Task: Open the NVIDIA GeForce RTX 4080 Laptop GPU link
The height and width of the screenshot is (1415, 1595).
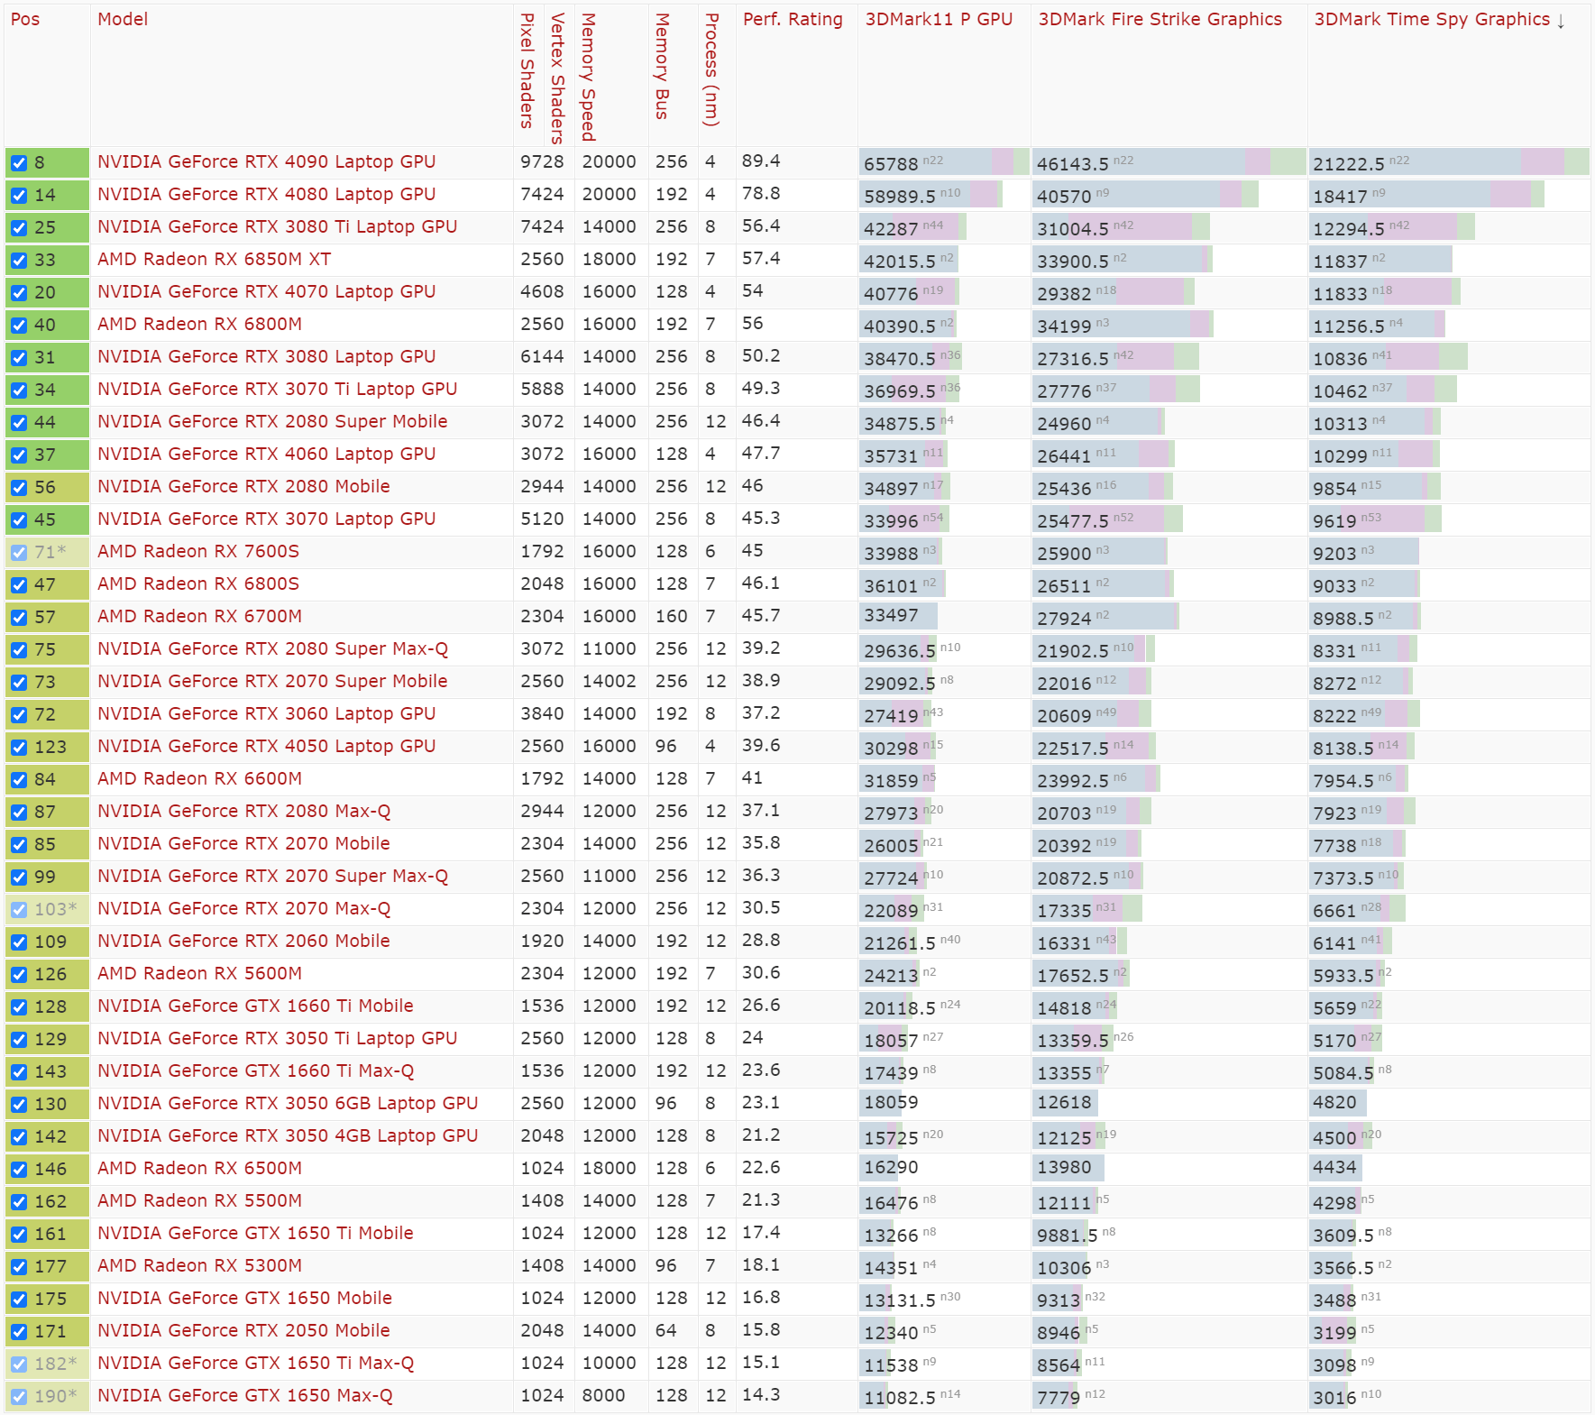Action: [x=268, y=194]
